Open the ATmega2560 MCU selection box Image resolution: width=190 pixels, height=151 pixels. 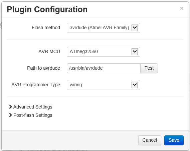(x=104, y=52)
